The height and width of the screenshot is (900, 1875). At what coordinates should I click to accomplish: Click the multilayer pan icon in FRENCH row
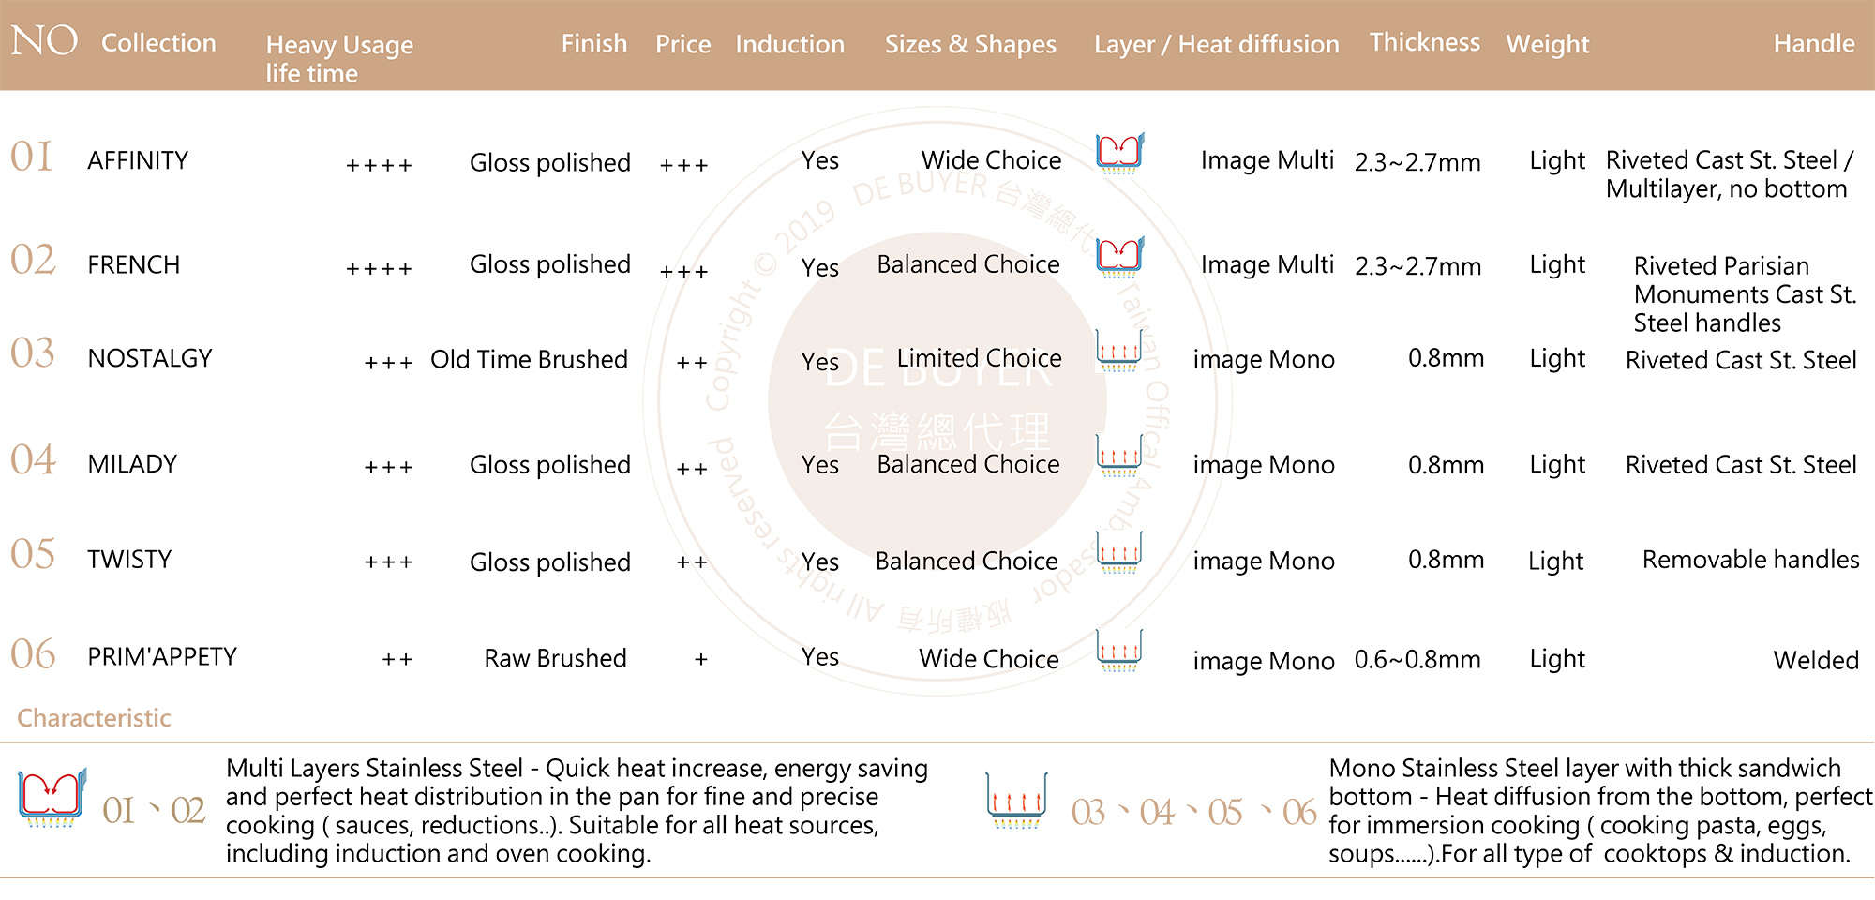point(1120,259)
